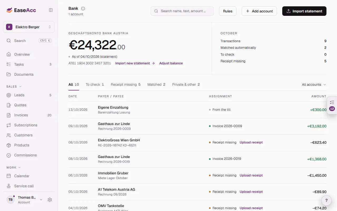The height and width of the screenshot is (211, 337).
Task: Upload receipt for A1 Telekom Austria AG
Action: [251, 192]
